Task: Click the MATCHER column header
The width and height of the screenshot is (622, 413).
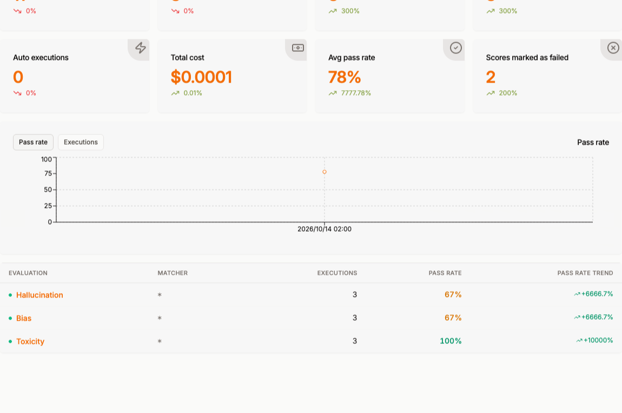Action: click(x=173, y=273)
